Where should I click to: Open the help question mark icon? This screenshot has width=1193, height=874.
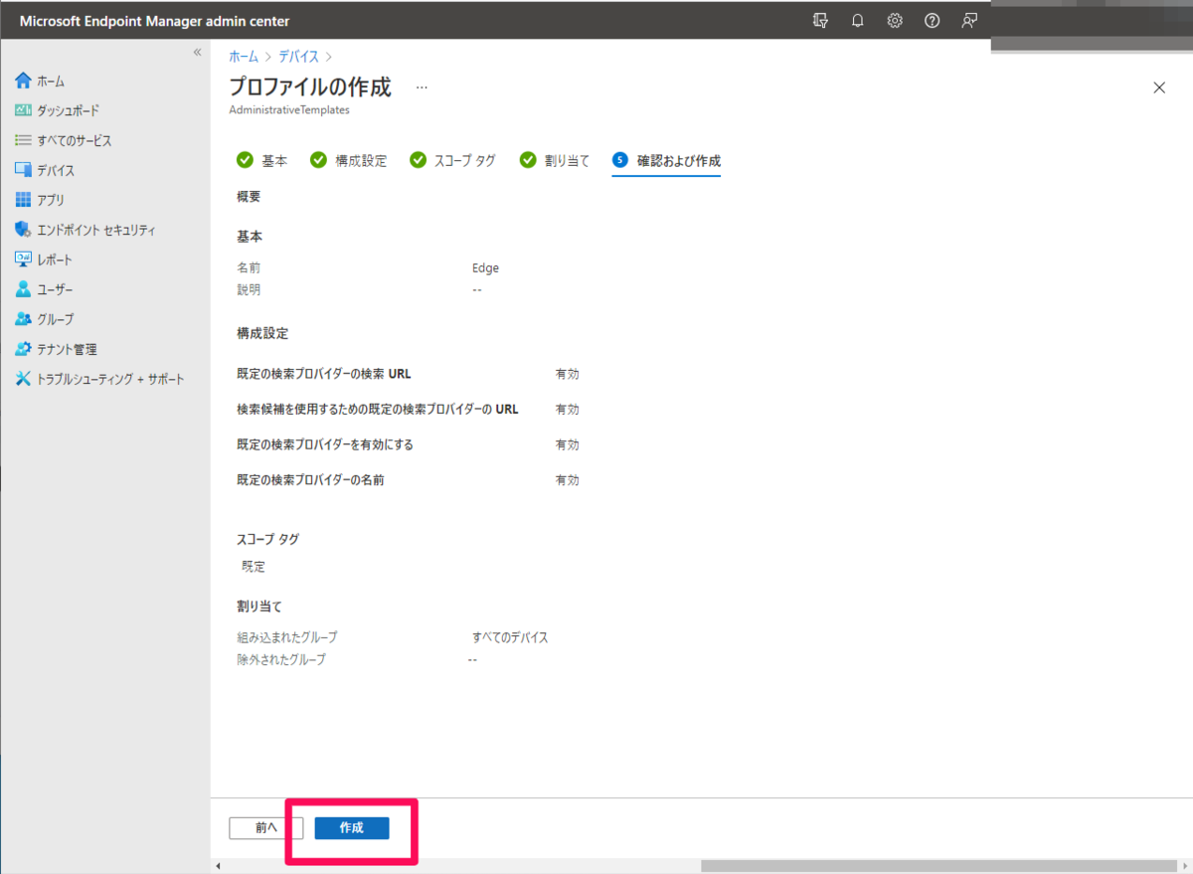tap(932, 20)
